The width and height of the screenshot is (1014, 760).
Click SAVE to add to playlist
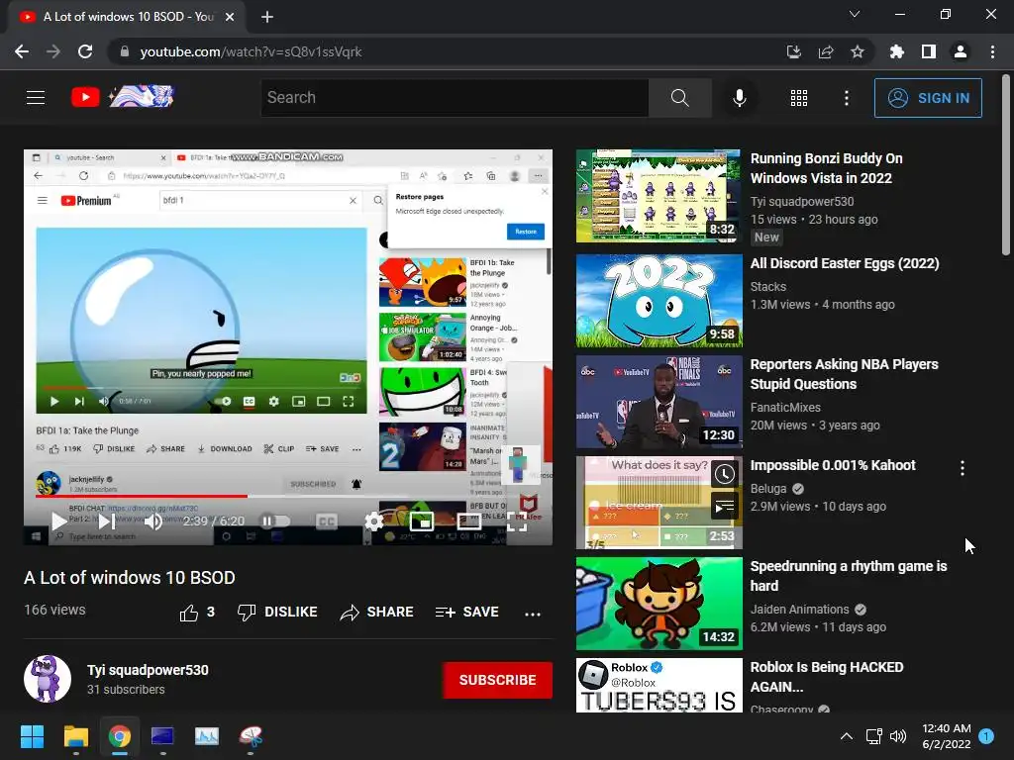pos(466,612)
